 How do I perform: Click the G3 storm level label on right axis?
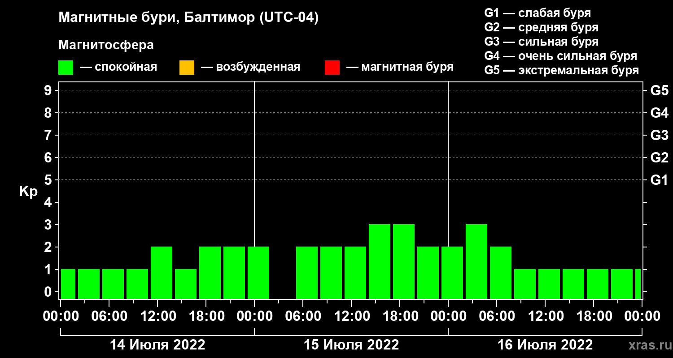click(x=659, y=136)
